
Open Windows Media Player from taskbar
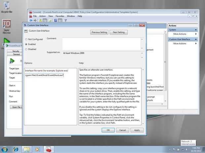pyautogui.click(x=37, y=149)
